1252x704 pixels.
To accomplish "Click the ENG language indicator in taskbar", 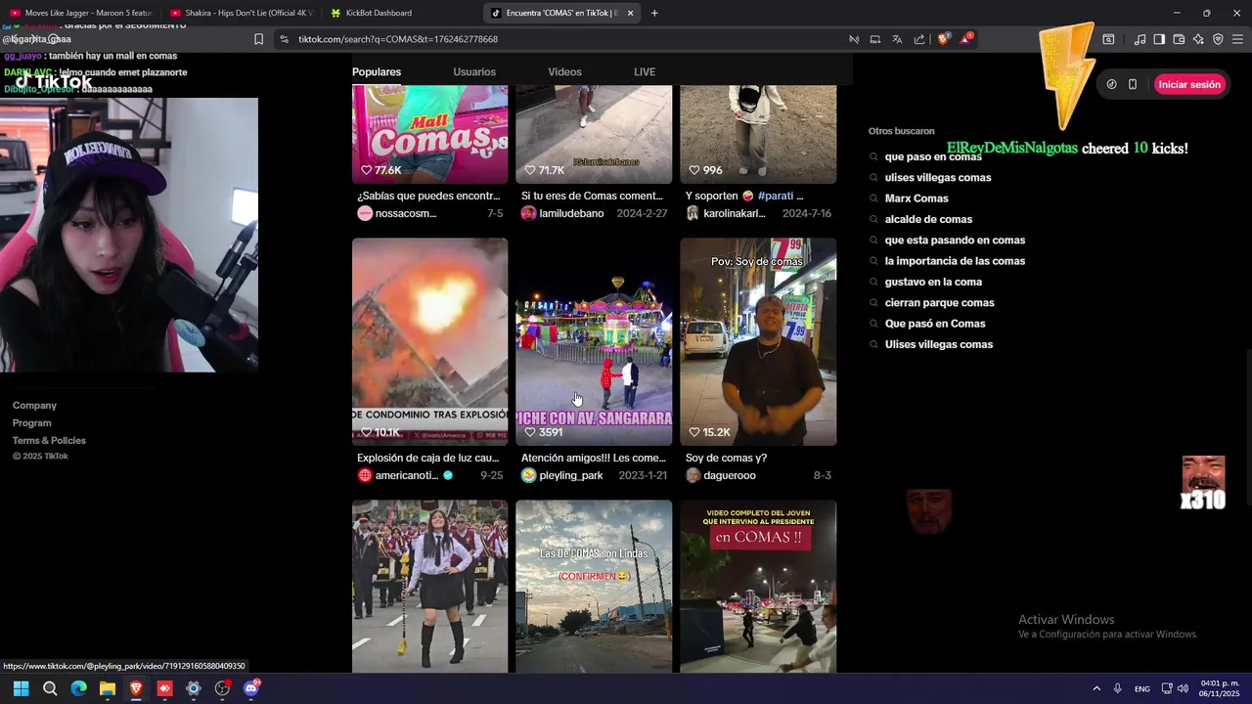I will pos(1142,688).
